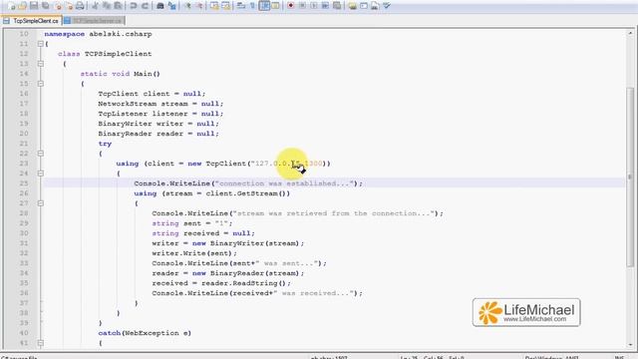Click the Save All icon
The image size is (638, 359).
46,6
